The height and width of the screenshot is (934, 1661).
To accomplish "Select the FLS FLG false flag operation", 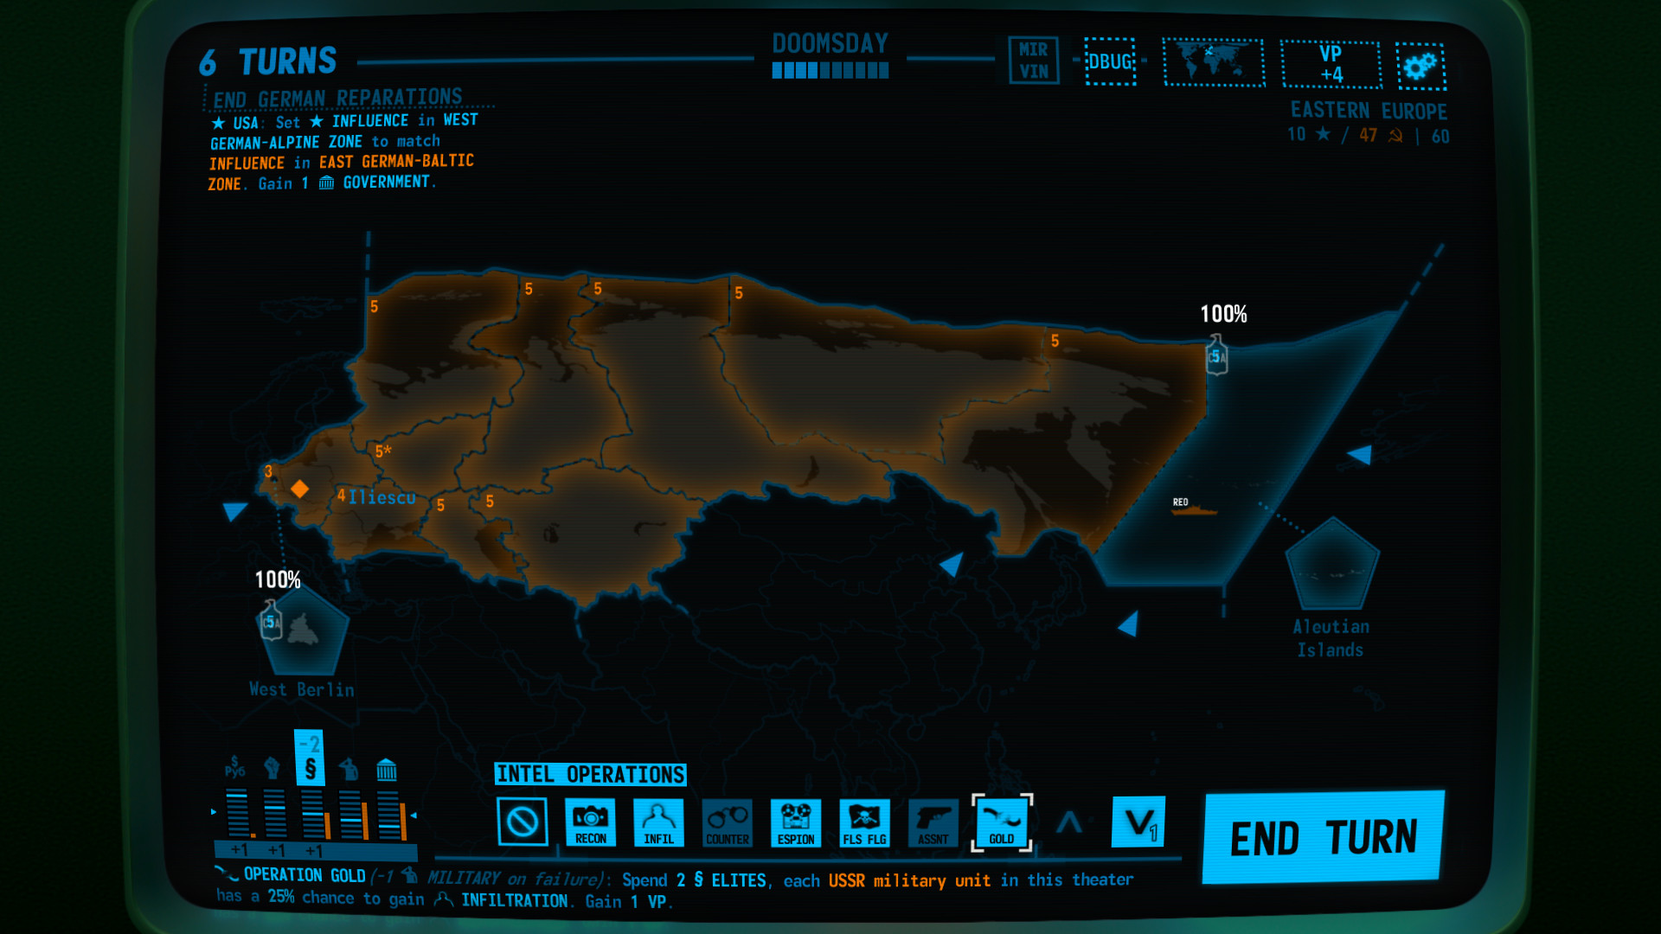I will pyautogui.click(x=864, y=822).
